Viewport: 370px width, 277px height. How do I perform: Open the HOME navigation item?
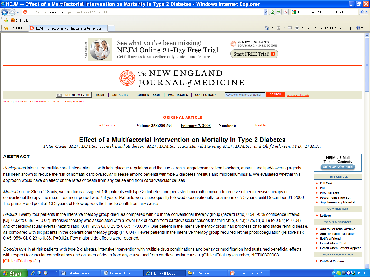(100, 95)
